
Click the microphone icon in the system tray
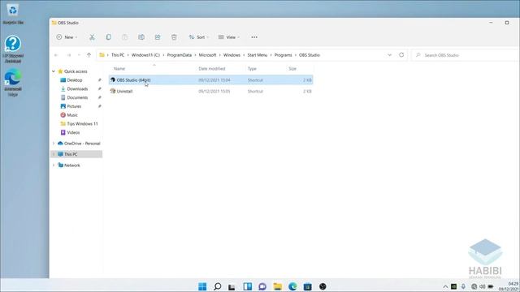pos(463,286)
